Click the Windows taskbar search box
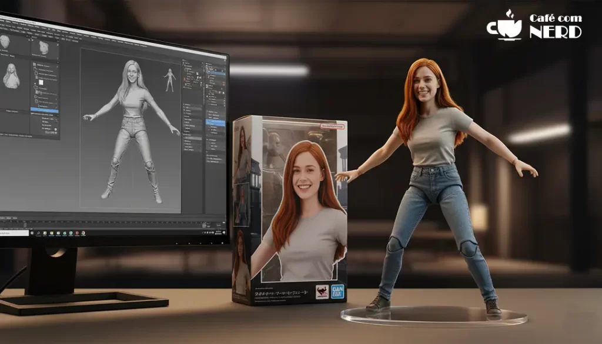The image size is (602, 344). tap(14, 233)
